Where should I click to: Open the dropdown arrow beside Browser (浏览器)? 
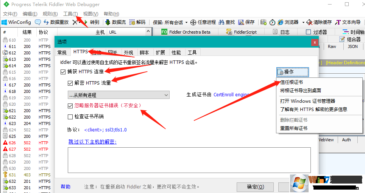coord(303,23)
